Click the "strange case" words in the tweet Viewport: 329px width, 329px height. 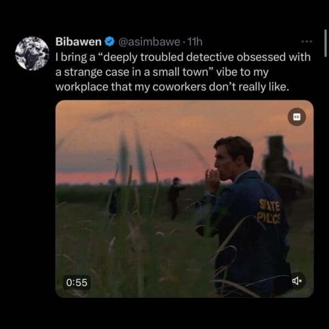(91, 72)
